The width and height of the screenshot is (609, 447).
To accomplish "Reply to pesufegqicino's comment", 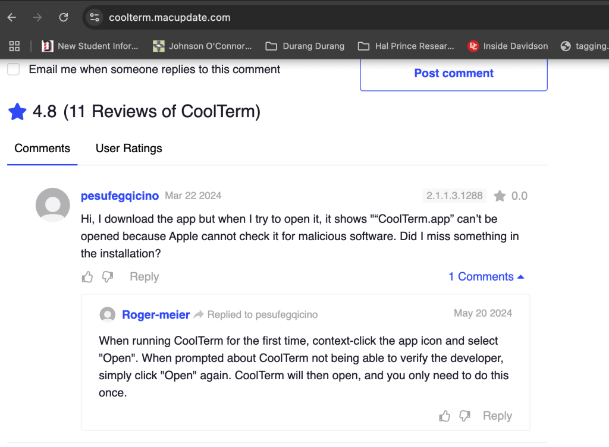I will pos(144,276).
